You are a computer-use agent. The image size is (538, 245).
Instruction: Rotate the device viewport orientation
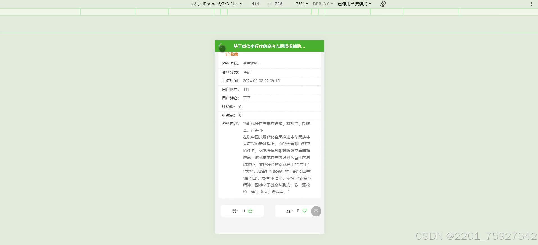(x=382, y=4)
